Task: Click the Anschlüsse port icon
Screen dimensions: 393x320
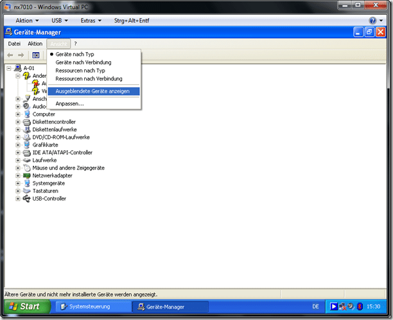Action: tap(27, 98)
